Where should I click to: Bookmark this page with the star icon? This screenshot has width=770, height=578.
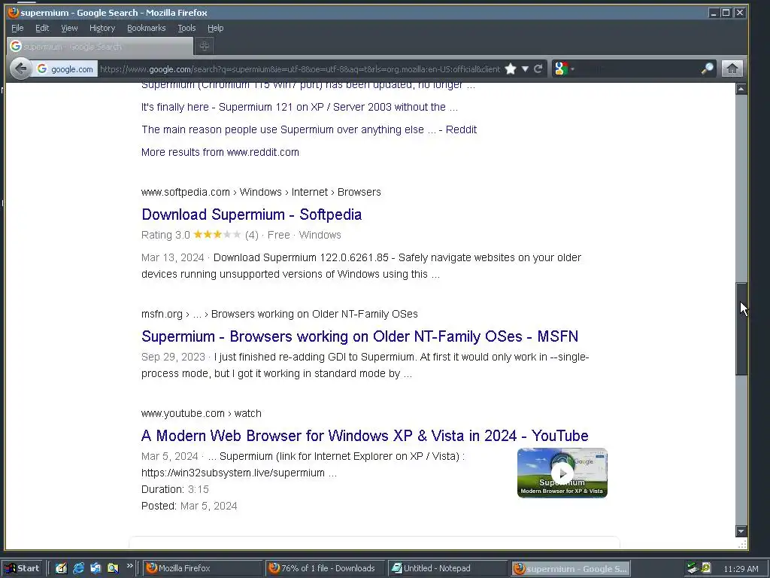(x=511, y=68)
